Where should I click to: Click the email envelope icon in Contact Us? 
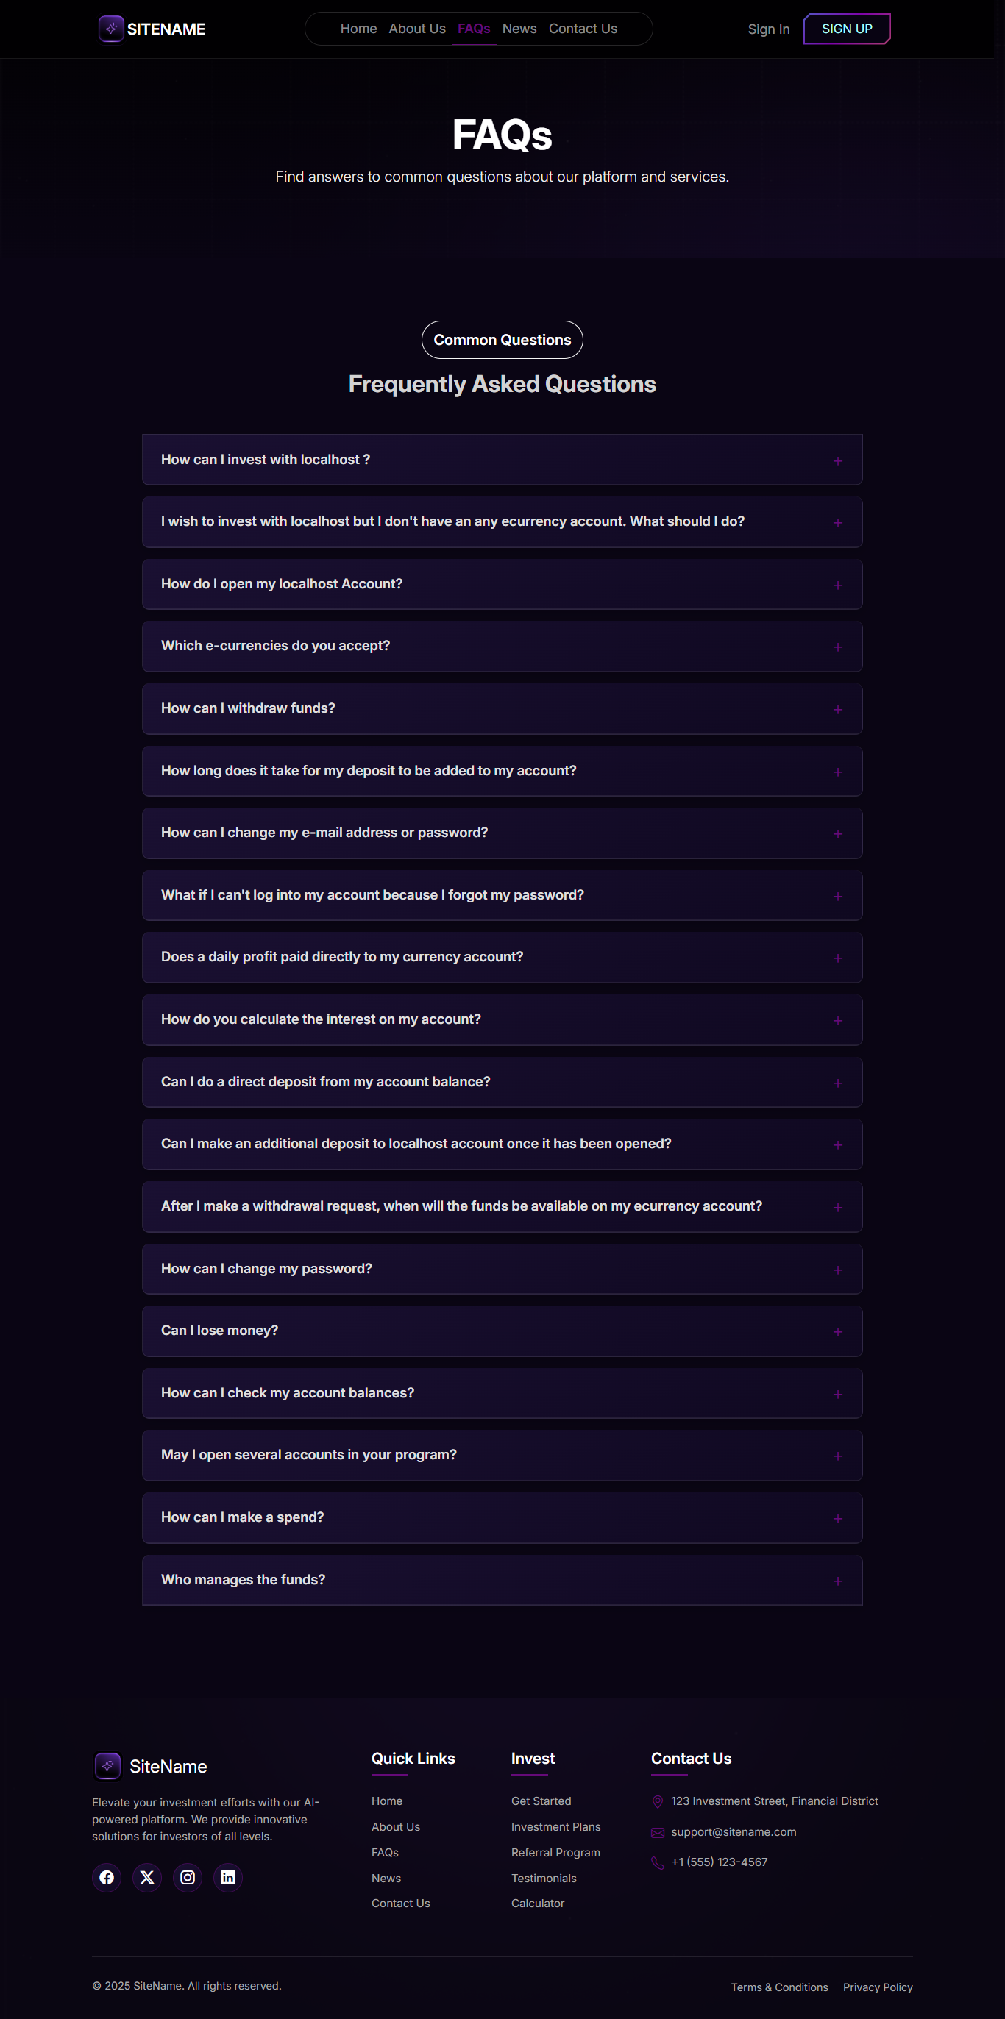click(x=658, y=1832)
